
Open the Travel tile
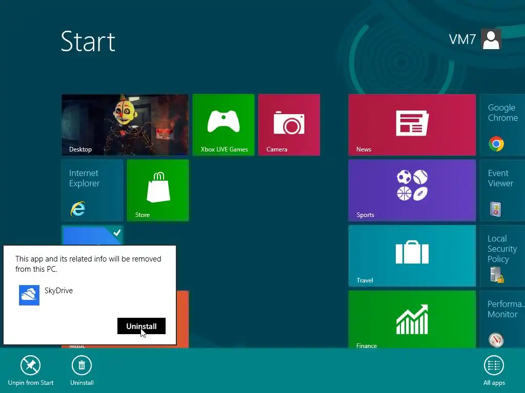coord(412,256)
